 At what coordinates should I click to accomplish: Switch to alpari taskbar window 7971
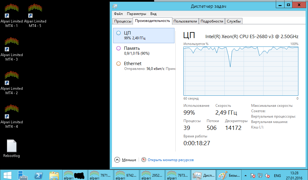pos(101,175)
